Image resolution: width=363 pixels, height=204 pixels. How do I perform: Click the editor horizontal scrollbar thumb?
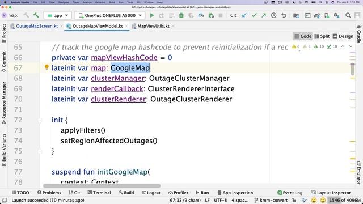(102, 186)
